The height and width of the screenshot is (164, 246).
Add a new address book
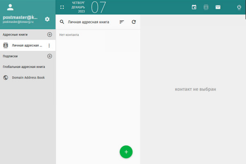tap(49, 34)
